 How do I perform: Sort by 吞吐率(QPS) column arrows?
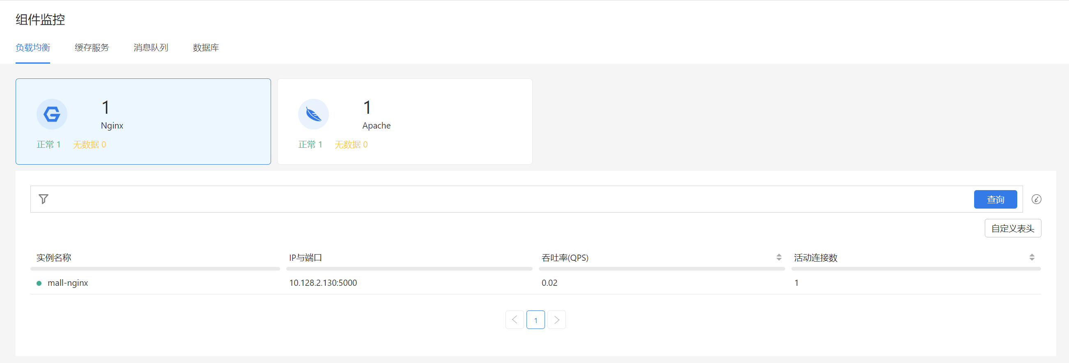pyautogui.click(x=779, y=257)
